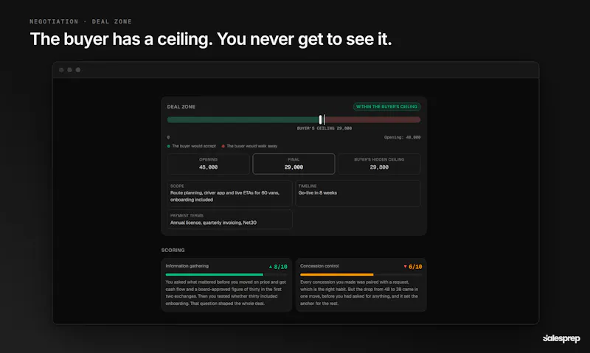590x353 pixels.
Task: Select the Opening 48,000 card
Action: pyautogui.click(x=209, y=164)
